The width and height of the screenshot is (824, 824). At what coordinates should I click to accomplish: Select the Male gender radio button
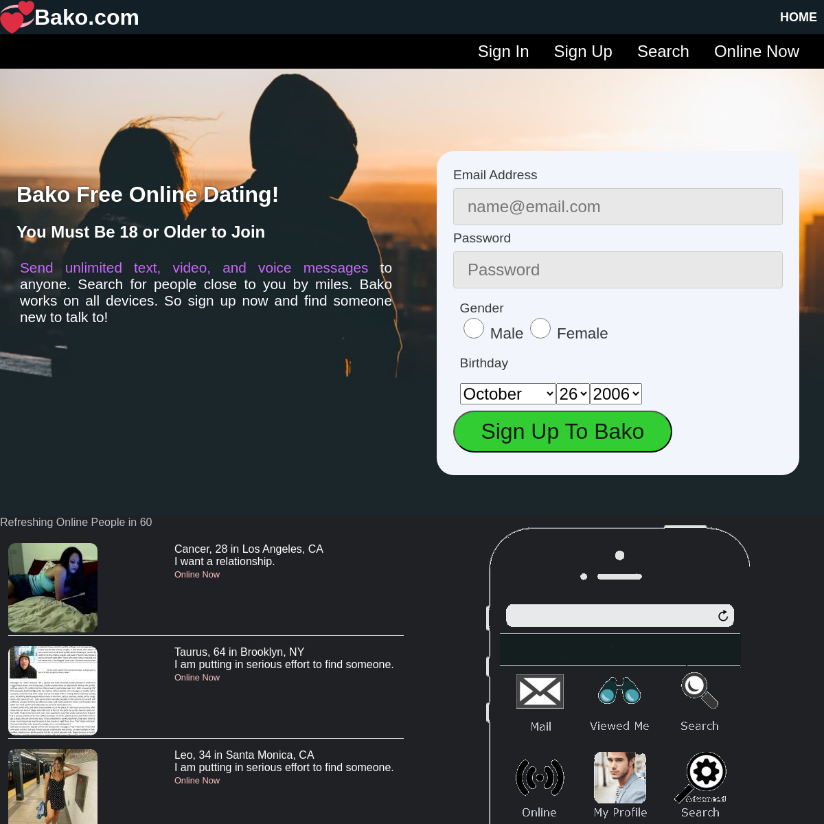point(474,329)
